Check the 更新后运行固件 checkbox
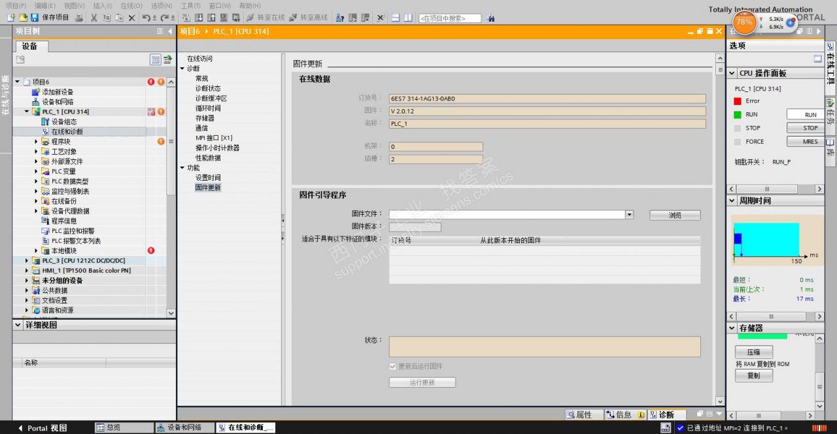Screen dimensions: 837x434 coord(393,366)
